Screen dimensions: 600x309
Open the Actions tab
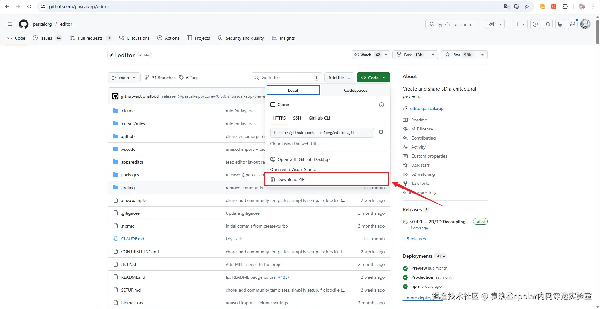tap(168, 38)
